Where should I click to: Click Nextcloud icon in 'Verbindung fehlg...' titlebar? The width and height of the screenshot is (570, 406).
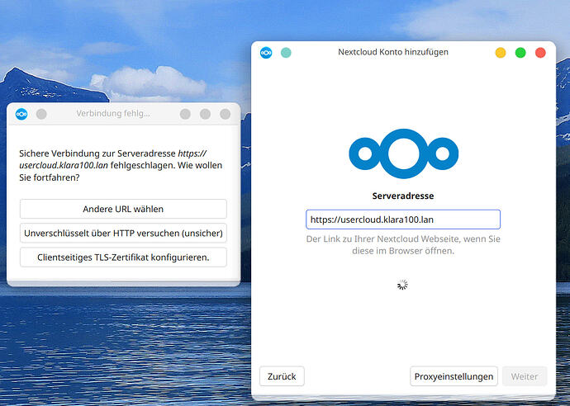point(21,114)
